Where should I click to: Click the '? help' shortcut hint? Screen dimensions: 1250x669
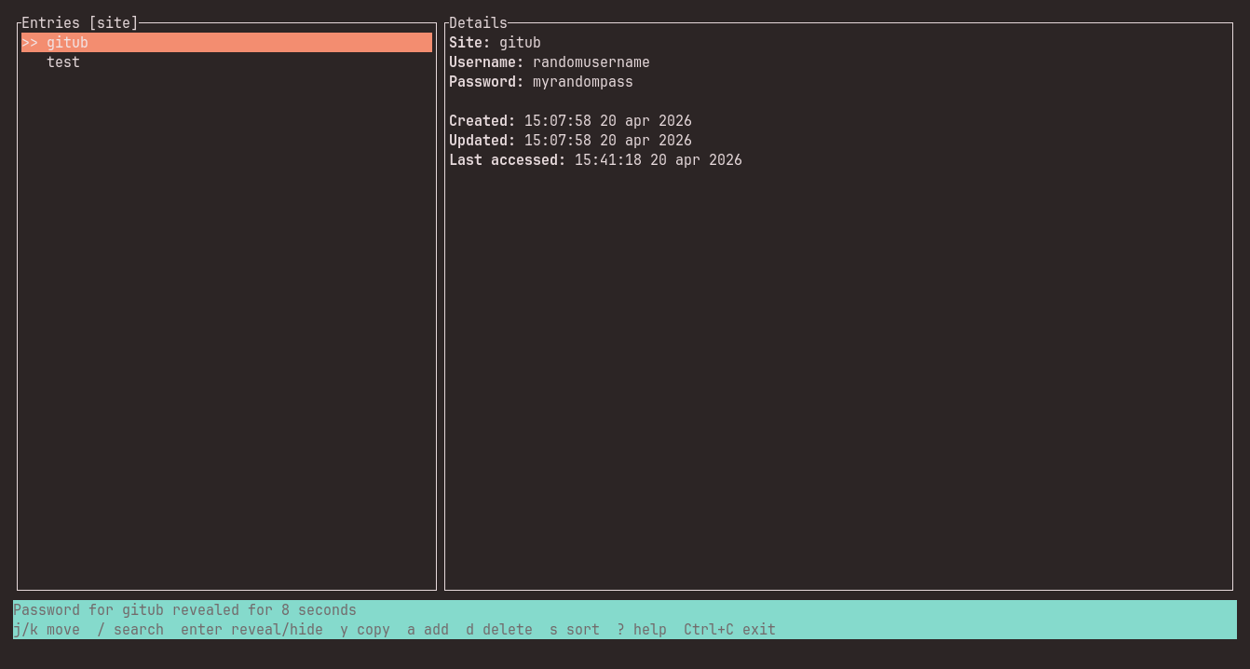tap(642, 630)
